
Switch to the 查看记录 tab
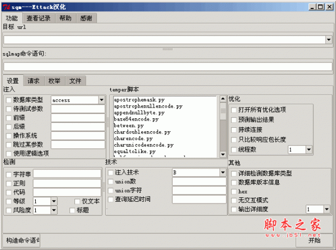[x=39, y=18]
